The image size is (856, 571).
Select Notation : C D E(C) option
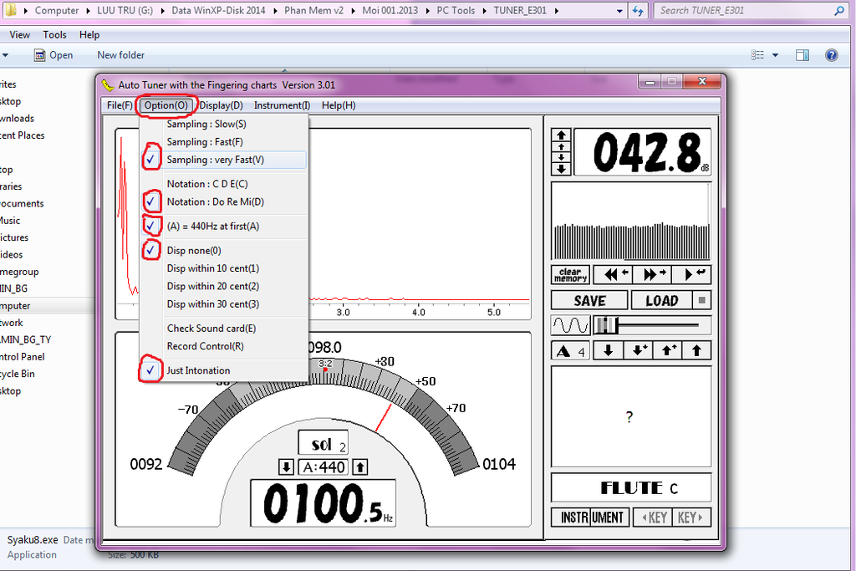[x=207, y=184]
